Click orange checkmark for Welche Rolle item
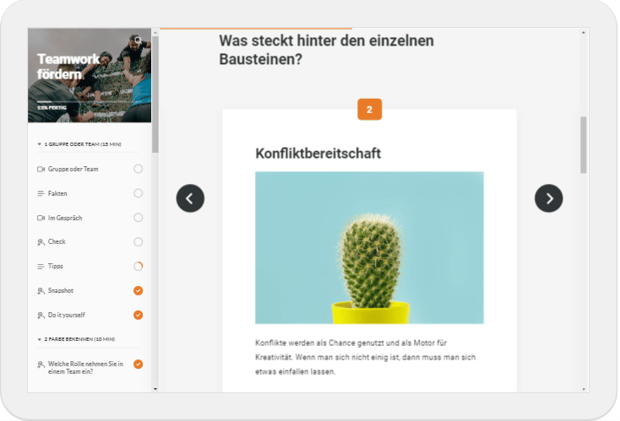This screenshot has width=620, height=421. coord(138,364)
